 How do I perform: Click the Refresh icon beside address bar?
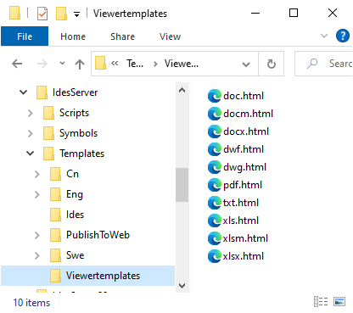(x=271, y=64)
